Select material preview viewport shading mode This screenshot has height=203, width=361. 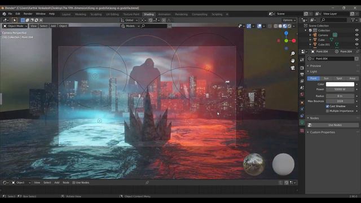285,26
